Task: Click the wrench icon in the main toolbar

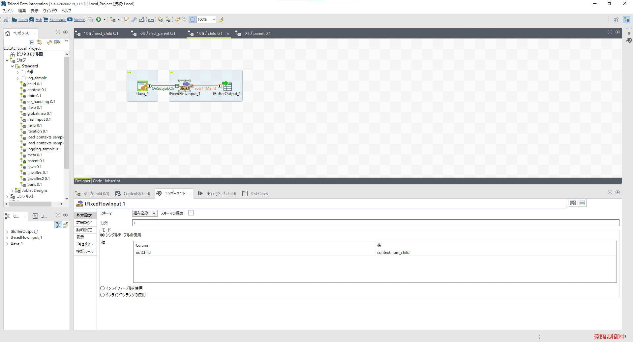Action: click(x=134, y=20)
